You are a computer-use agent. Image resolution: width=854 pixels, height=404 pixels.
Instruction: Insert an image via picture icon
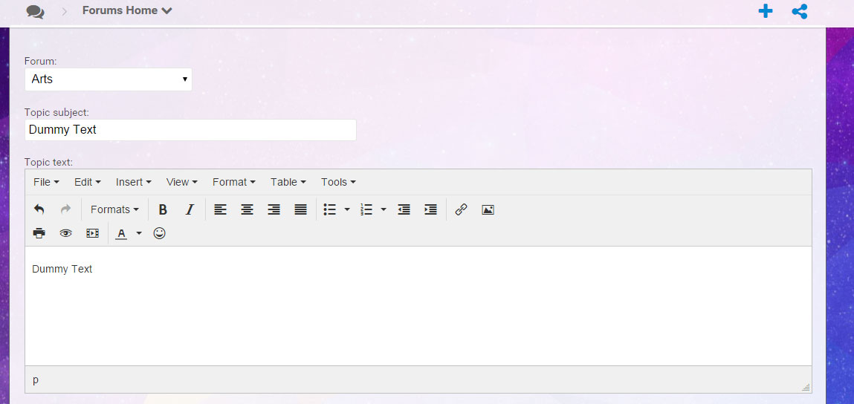[x=488, y=209]
